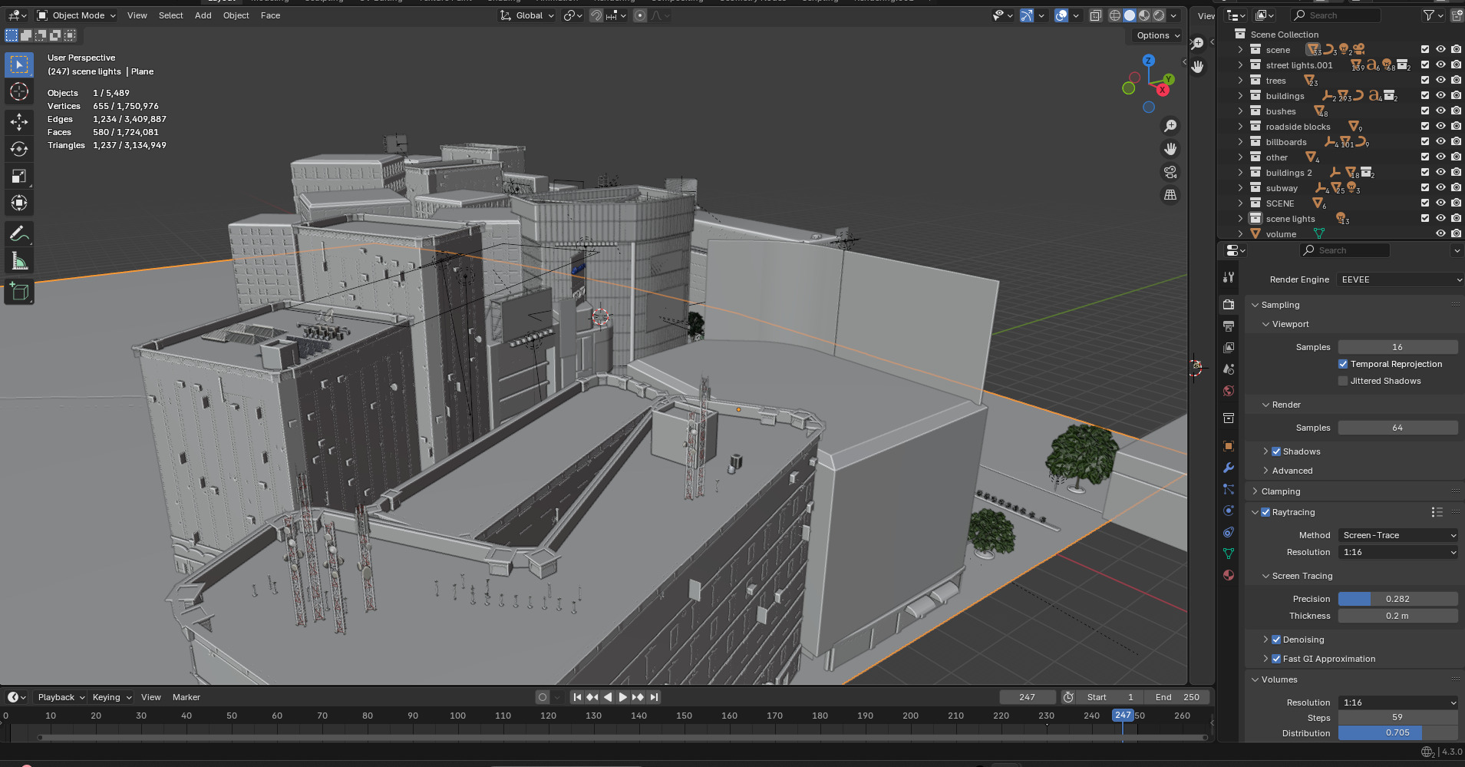Open the Material properties tab
This screenshot has height=767, width=1465.
(1229, 575)
